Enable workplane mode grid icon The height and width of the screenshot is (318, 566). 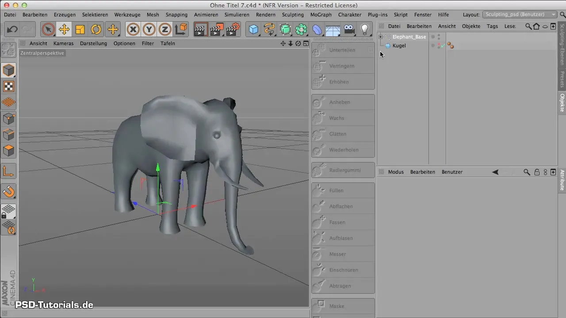pos(9,102)
